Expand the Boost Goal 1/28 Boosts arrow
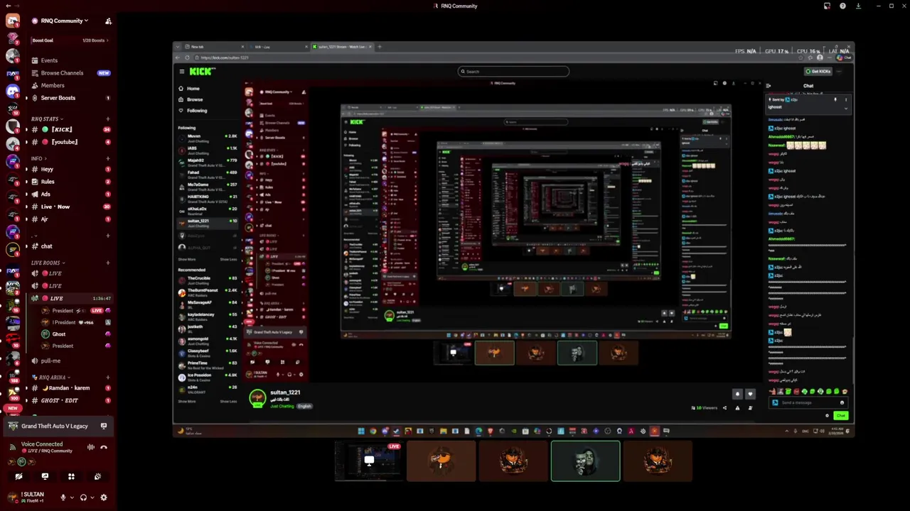This screenshot has width=910, height=511. pyautogui.click(x=108, y=40)
